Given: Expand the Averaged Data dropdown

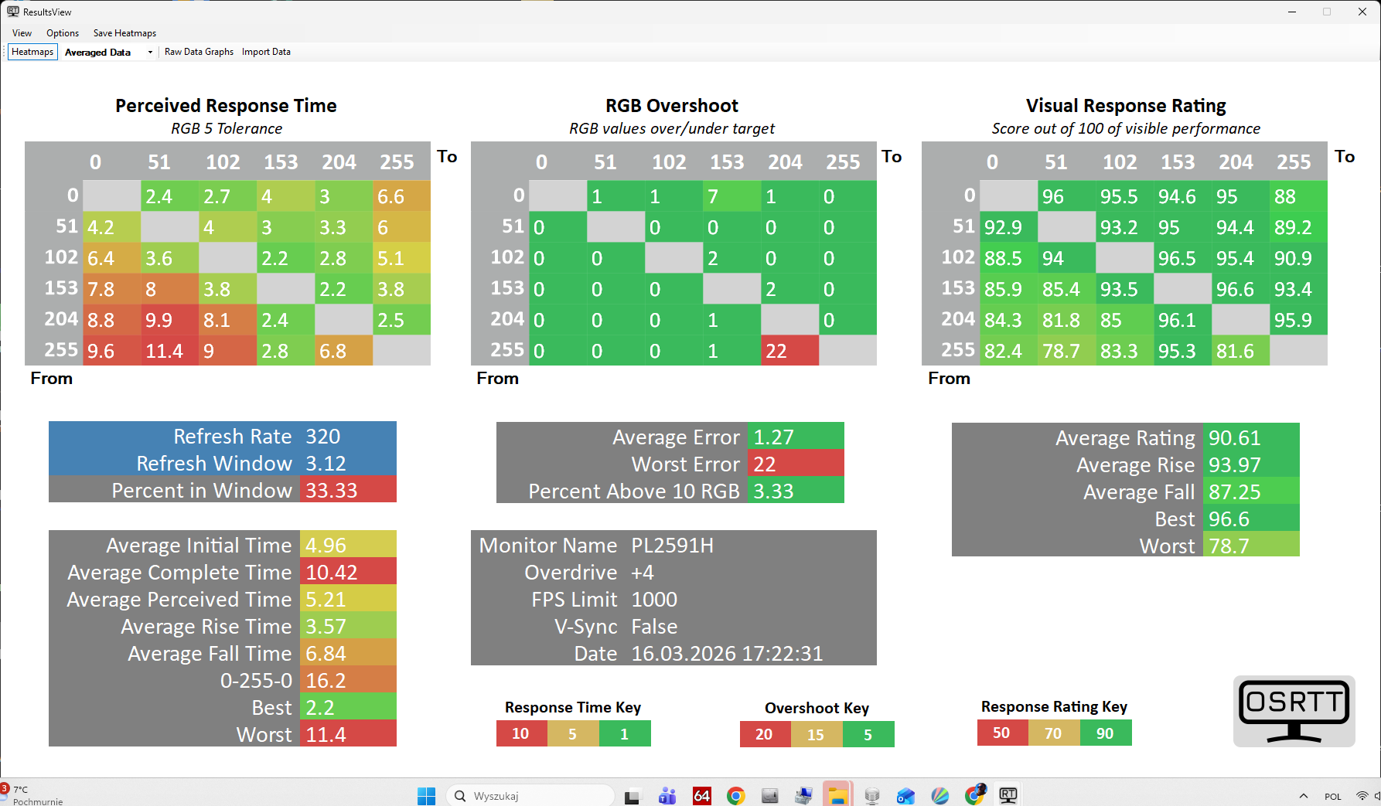Looking at the screenshot, I should (x=150, y=53).
